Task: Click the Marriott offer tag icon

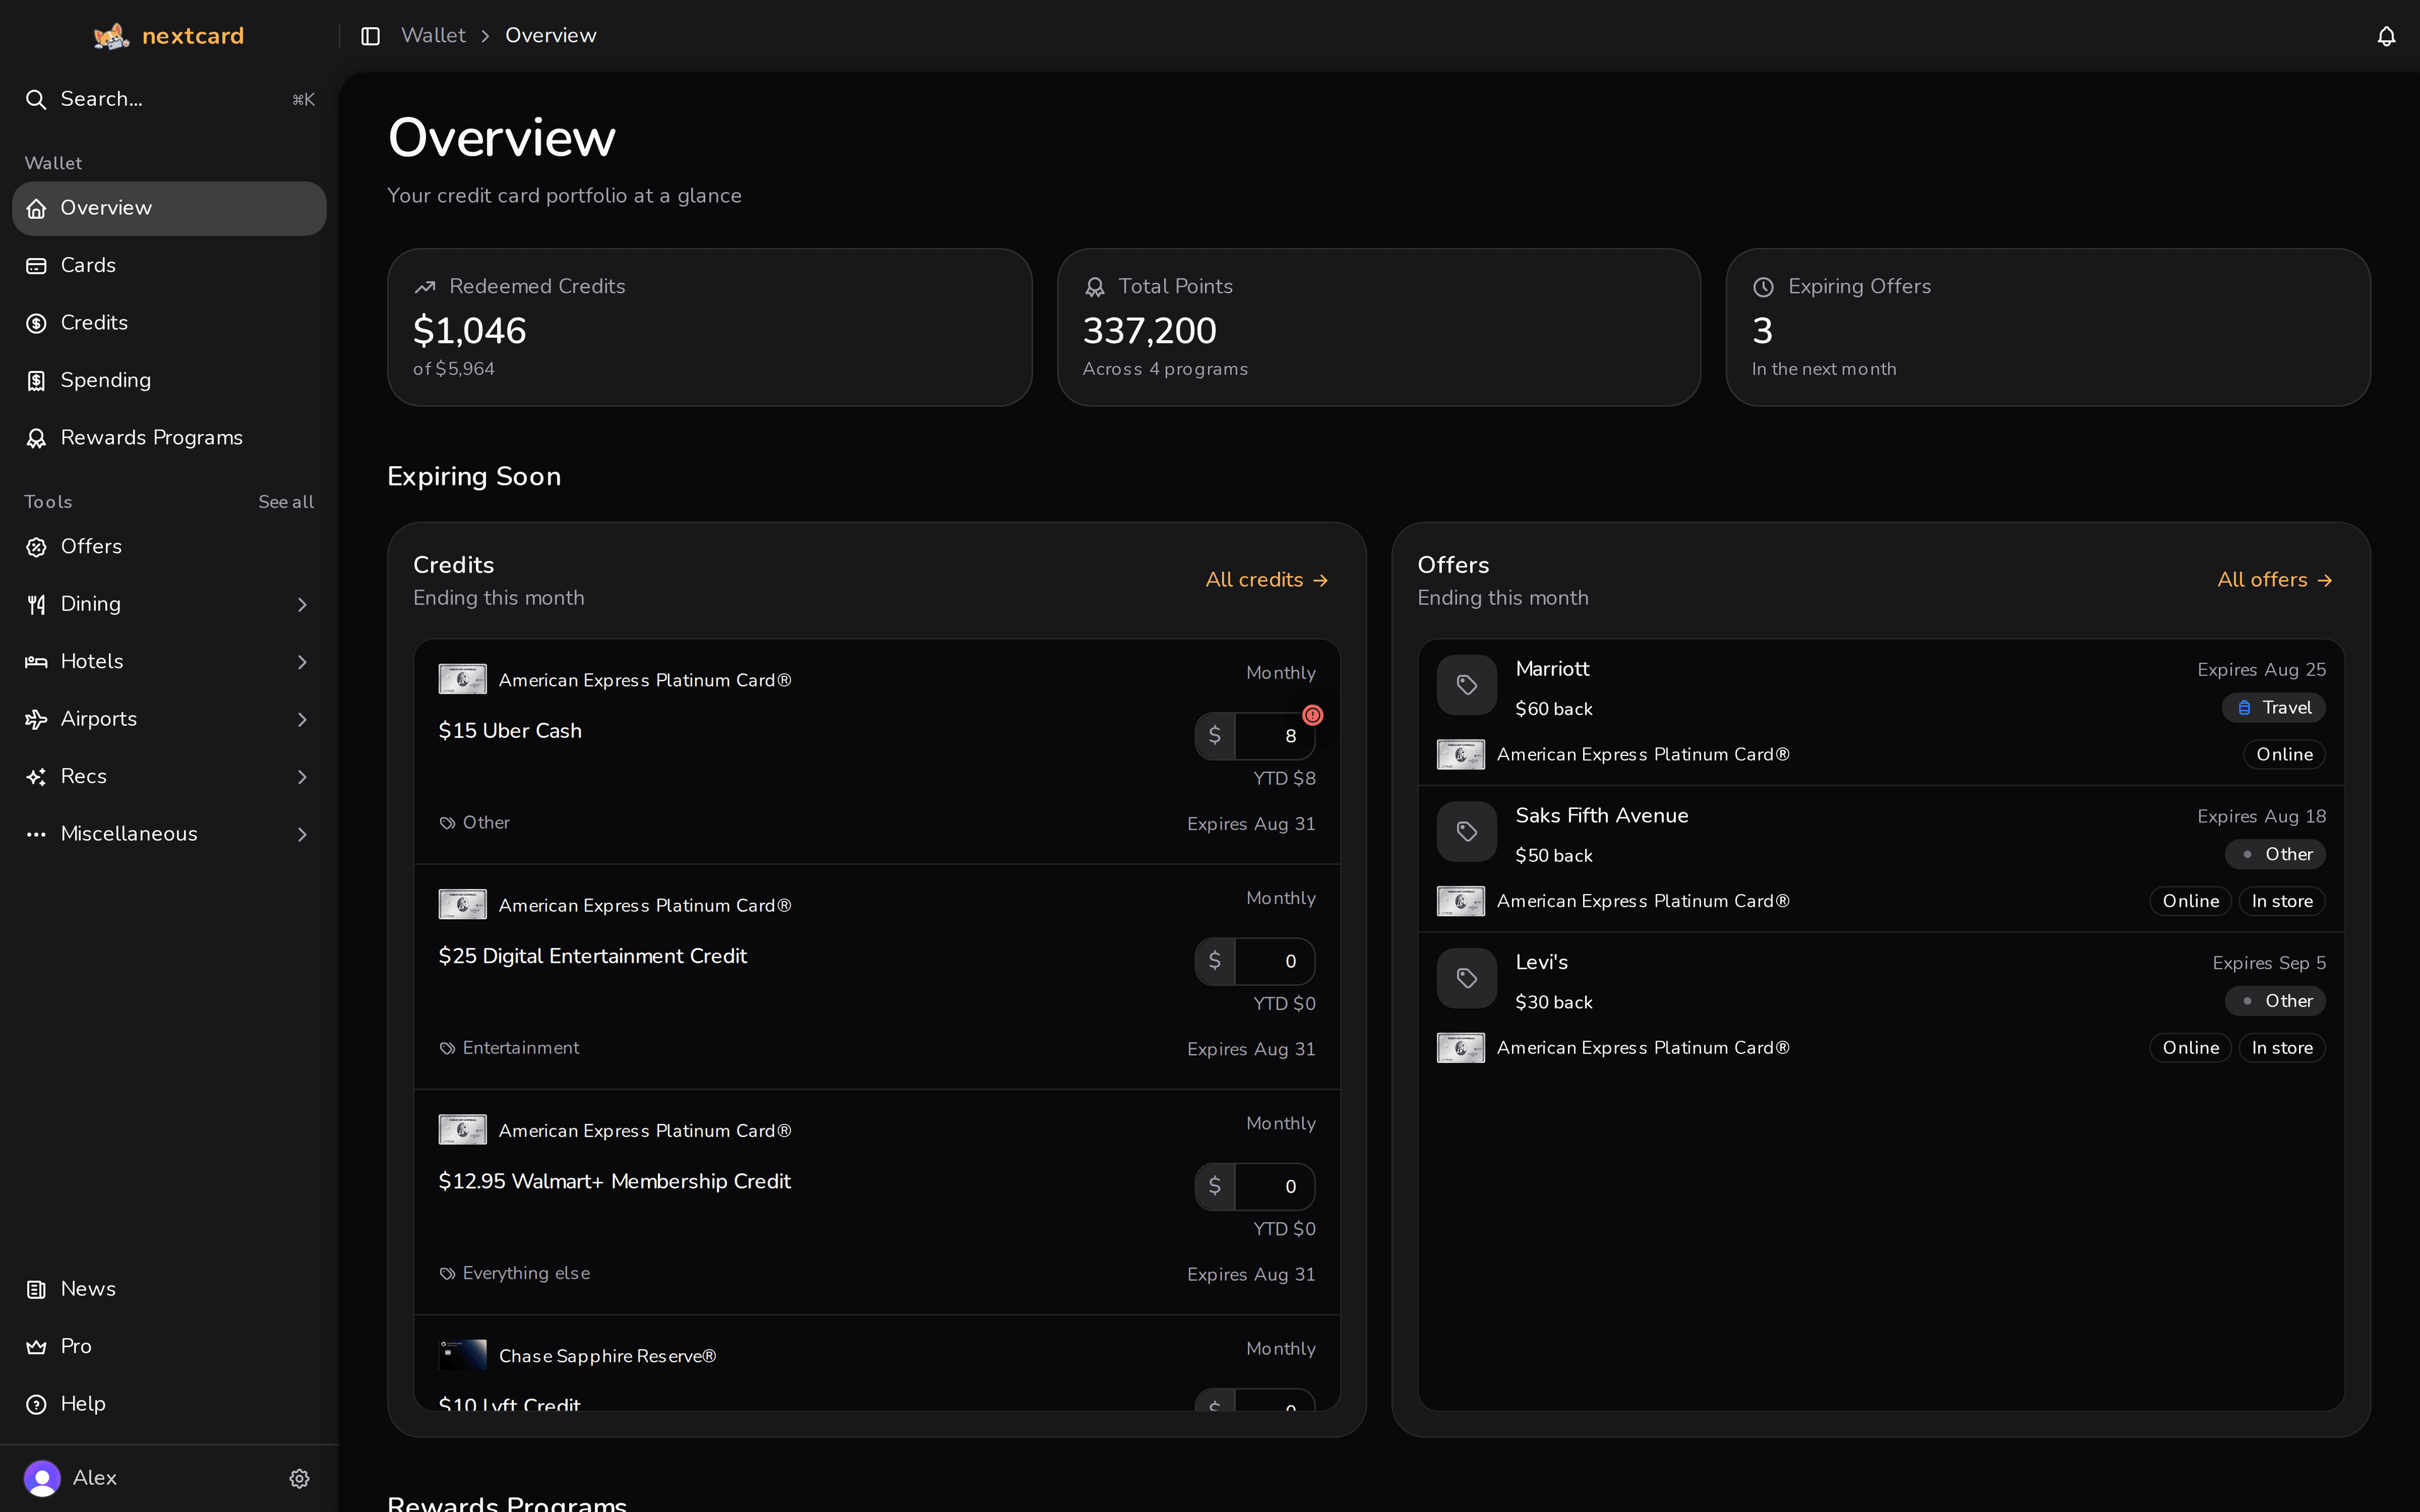Action: coord(1467,685)
